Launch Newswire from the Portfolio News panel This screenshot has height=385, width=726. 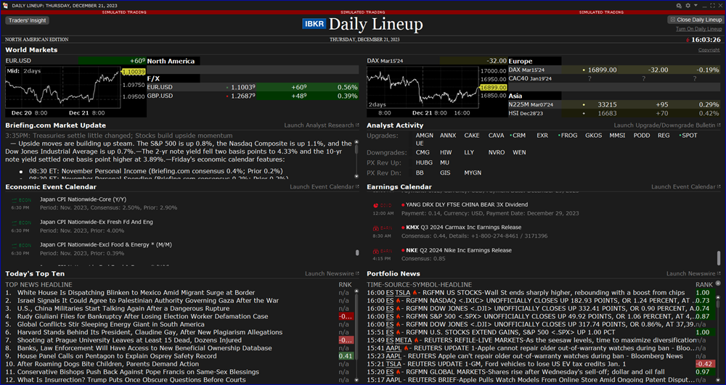point(693,273)
